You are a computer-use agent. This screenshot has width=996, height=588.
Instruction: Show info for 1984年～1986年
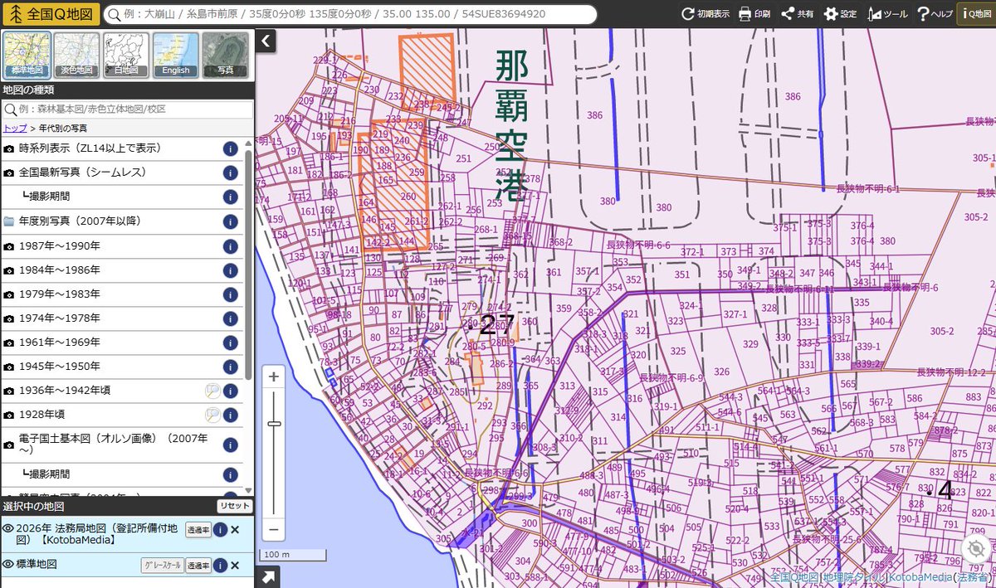231,270
